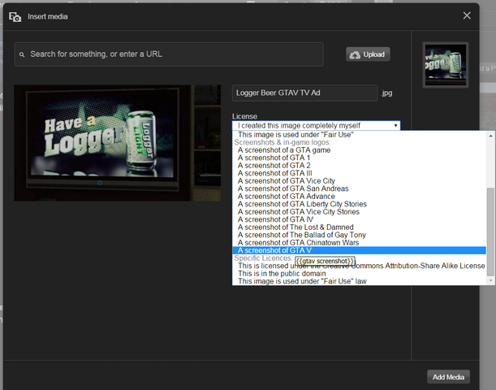
Task: Choose highlighted 'A screenshot of GTA V'
Action: coord(360,250)
